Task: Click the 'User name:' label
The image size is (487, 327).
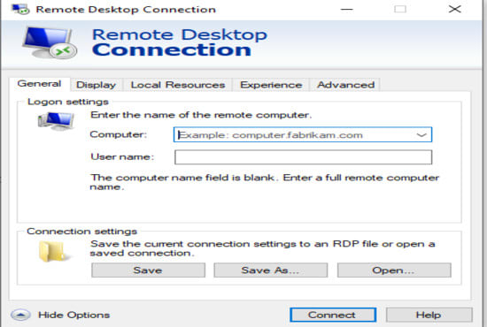Action: [x=122, y=156]
